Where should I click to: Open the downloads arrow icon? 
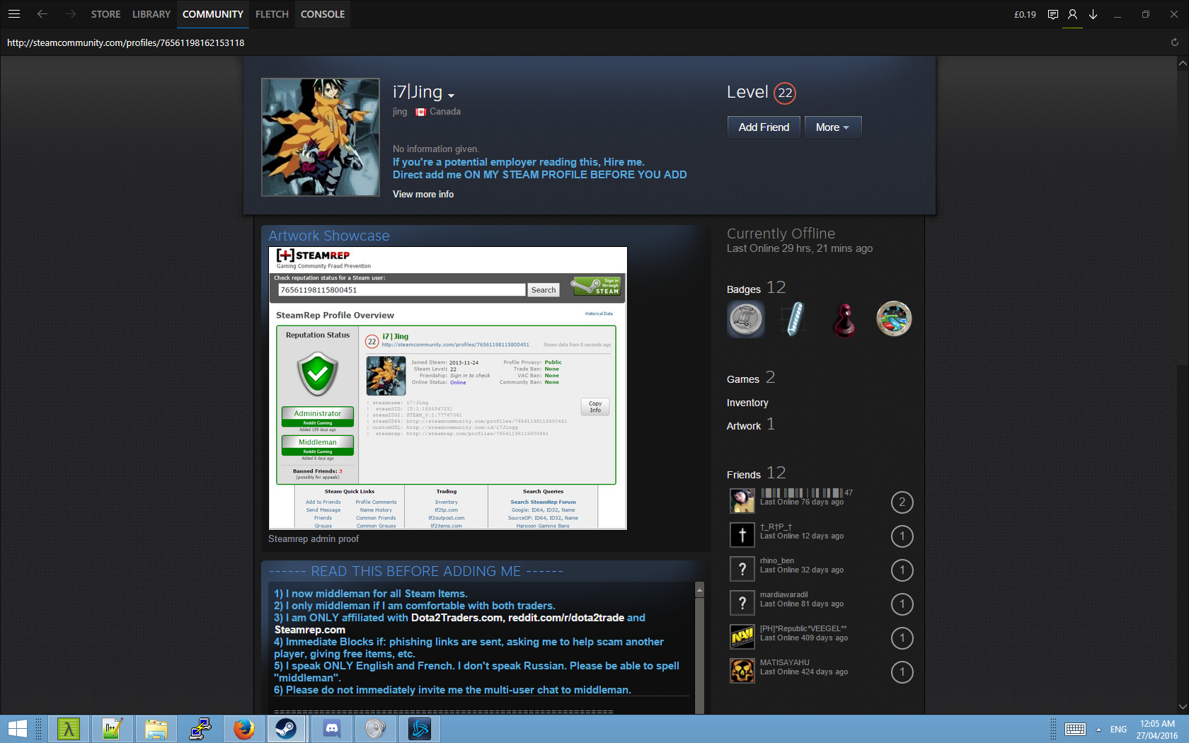(x=1093, y=14)
